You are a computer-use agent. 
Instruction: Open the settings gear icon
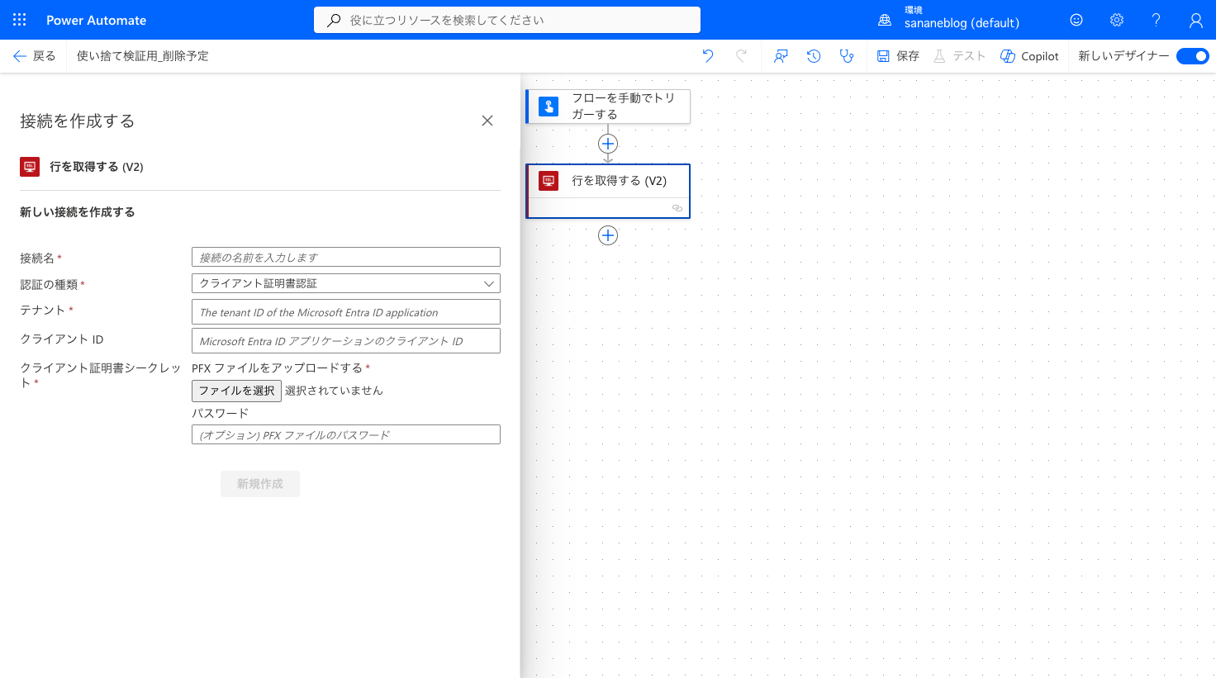tap(1117, 20)
